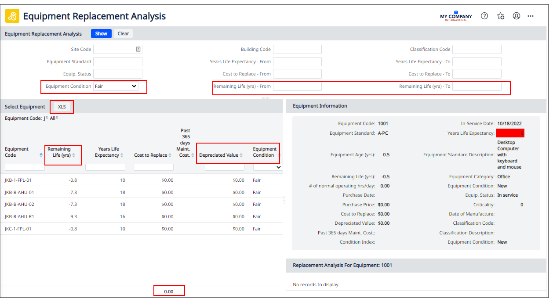
Task: Click the Equip. Status value In service
Action: 508,195
